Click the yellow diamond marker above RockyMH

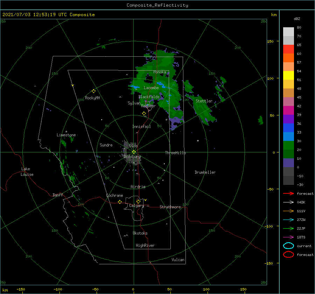click(x=93, y=91)
